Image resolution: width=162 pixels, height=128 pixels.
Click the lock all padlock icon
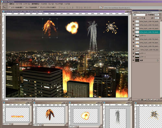(144, 18)
